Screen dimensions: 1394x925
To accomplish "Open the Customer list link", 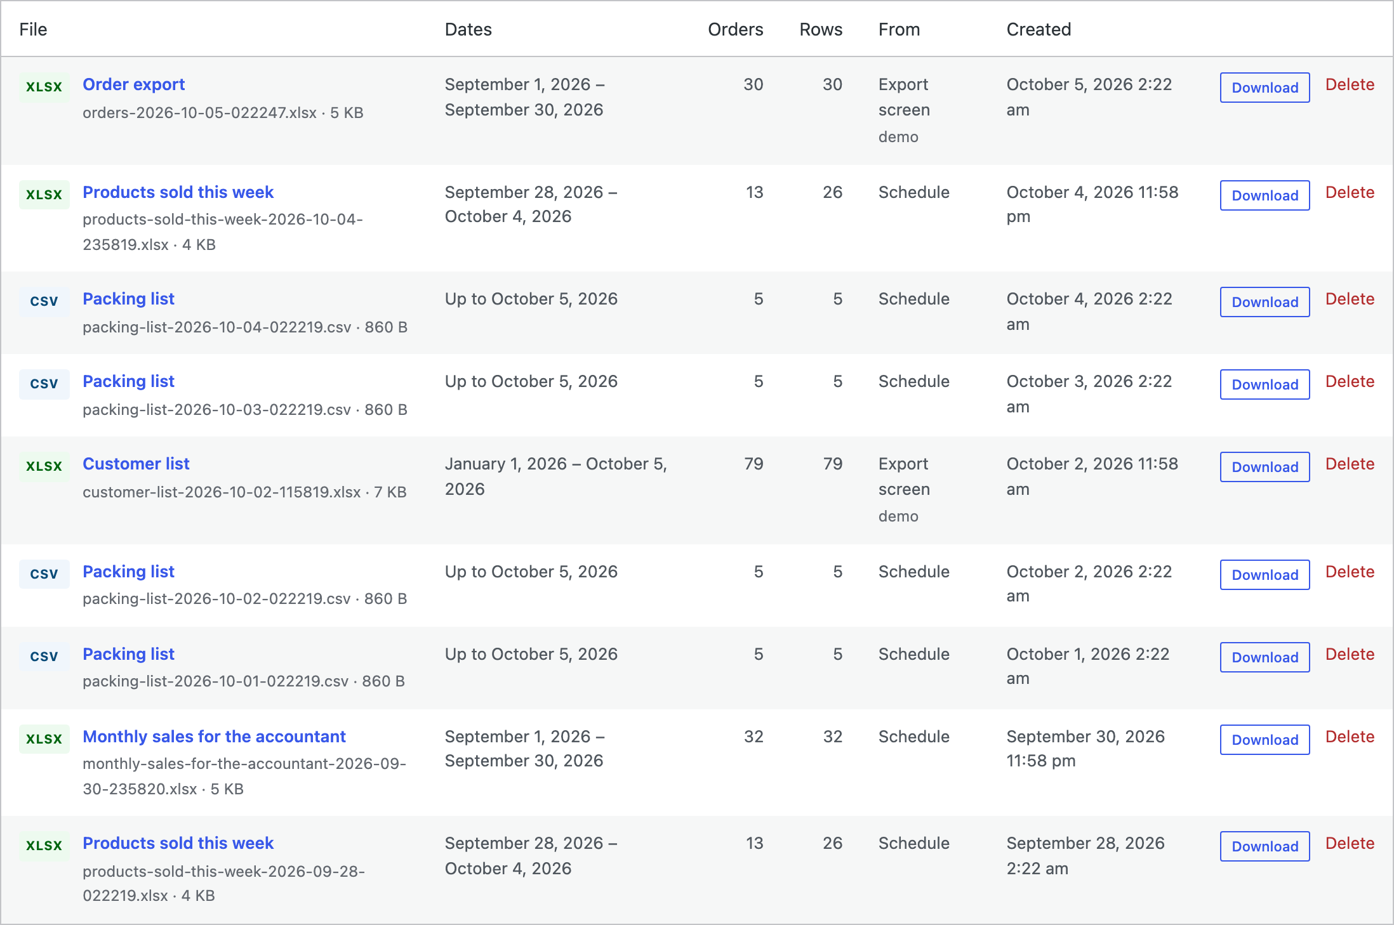I will pyautogui.click(x=136, y=464).
